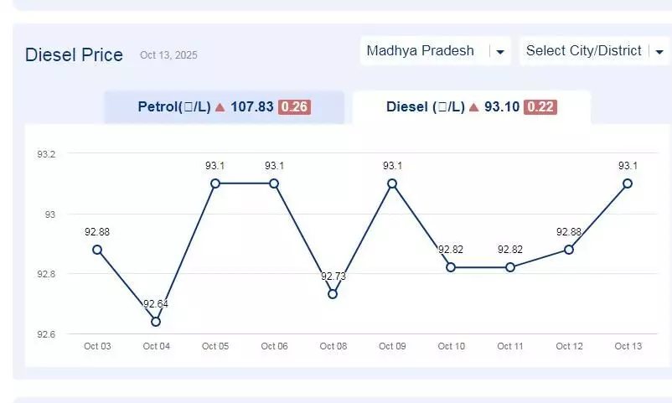Click the Diesel Price heading

(74, 55)
